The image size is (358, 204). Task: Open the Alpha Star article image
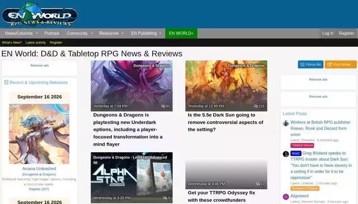pyautogui.click(x=131, y=178)
